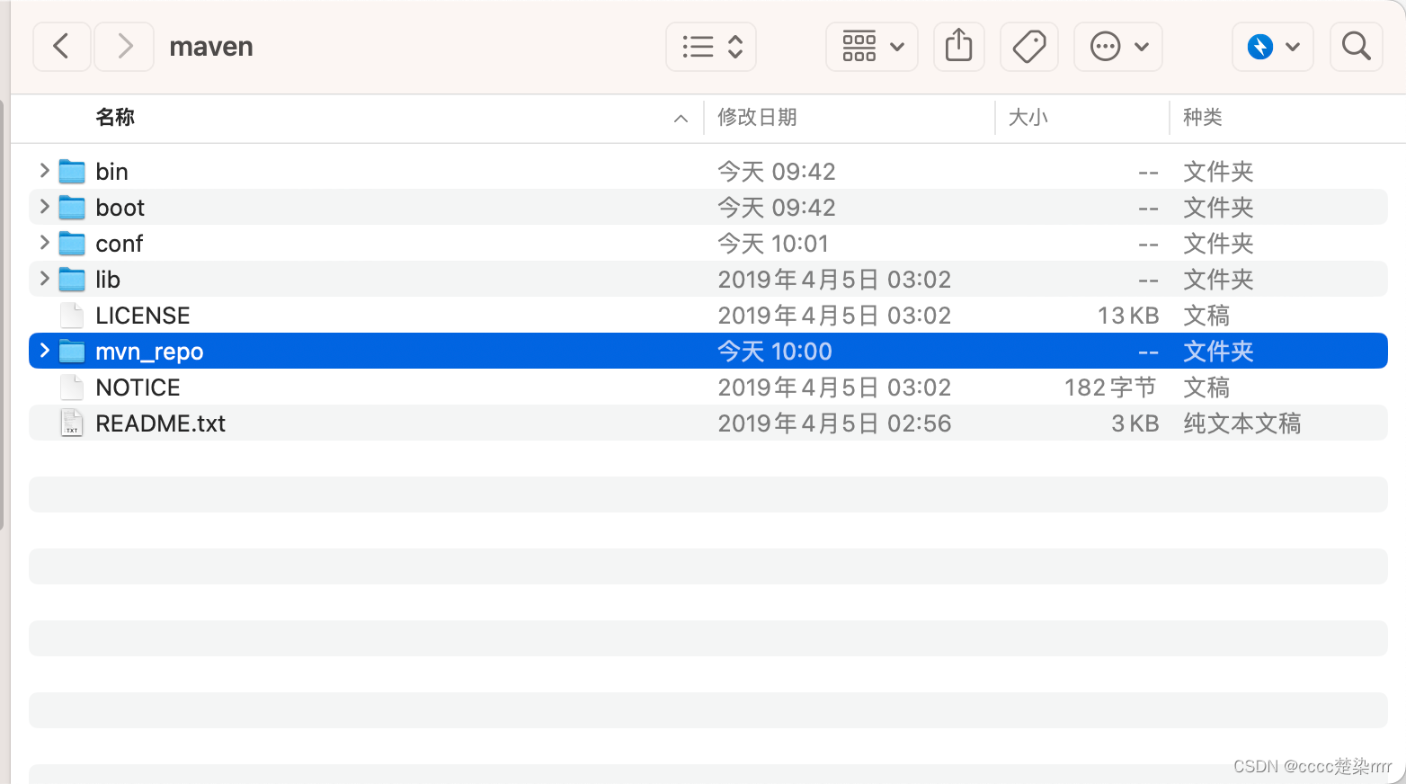The height and width of the screenshot is (784, 1406).
Task: Select the lib folder name
Action: [x=108, y=279]
